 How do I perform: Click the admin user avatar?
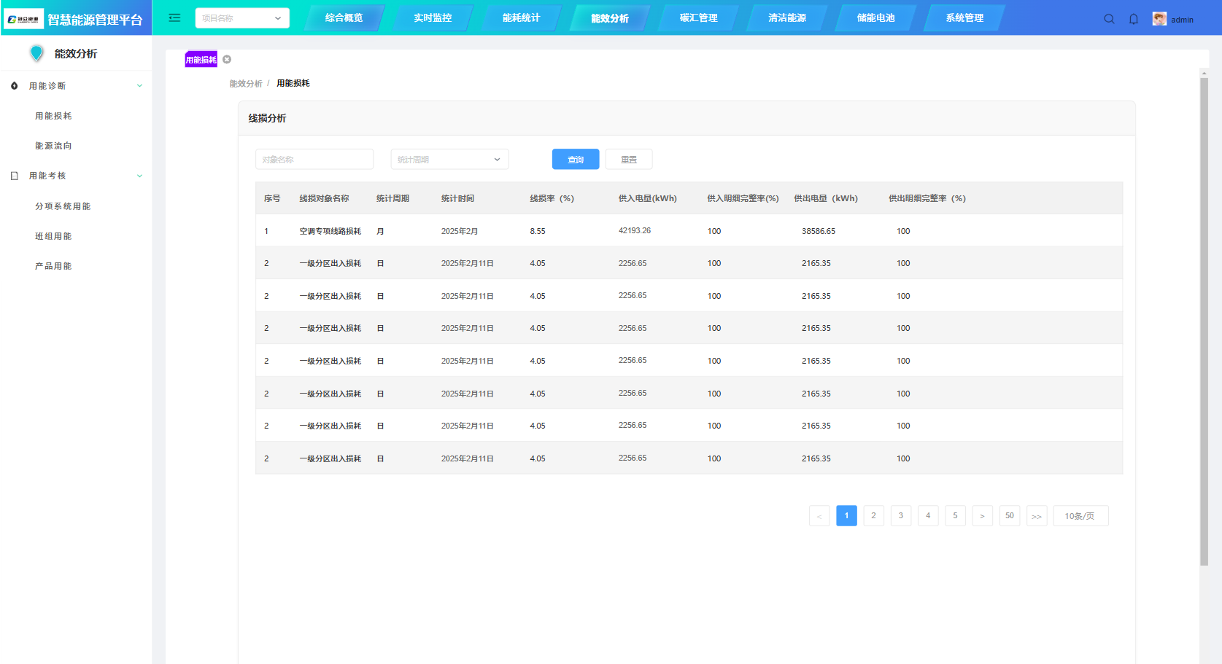click(1159, 19)
